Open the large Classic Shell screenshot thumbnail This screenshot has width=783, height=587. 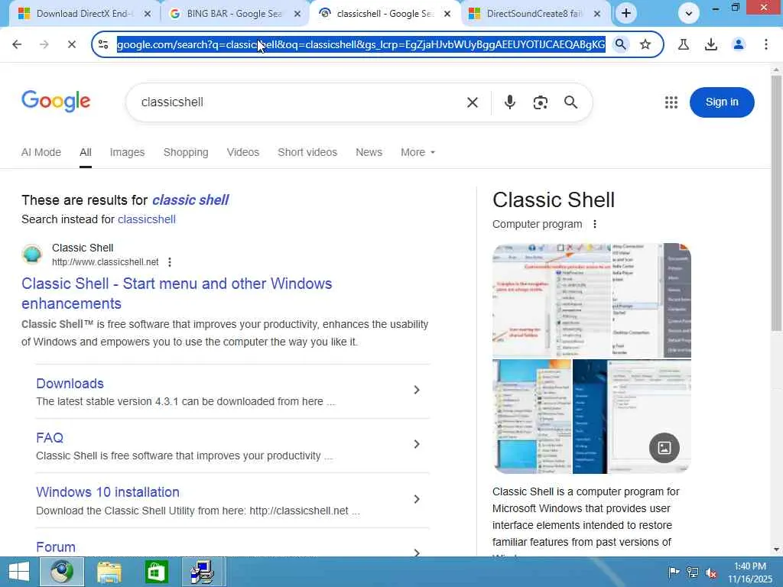tap(592, 300)
